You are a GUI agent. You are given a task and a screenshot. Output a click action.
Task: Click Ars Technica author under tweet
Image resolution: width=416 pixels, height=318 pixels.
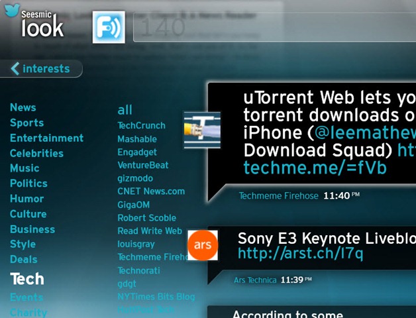[x=255, y=280]
